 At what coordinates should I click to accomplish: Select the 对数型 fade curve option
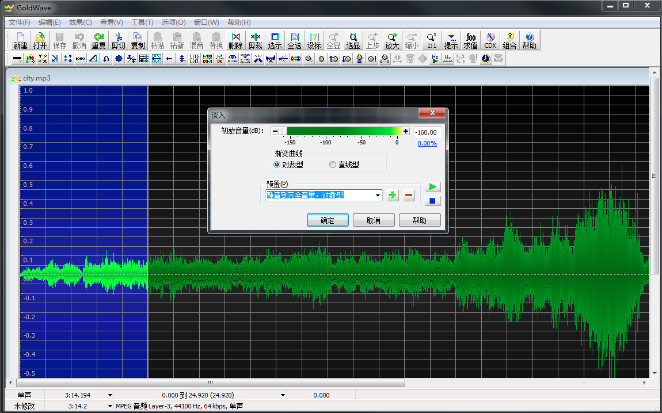(x=277, y=165)
